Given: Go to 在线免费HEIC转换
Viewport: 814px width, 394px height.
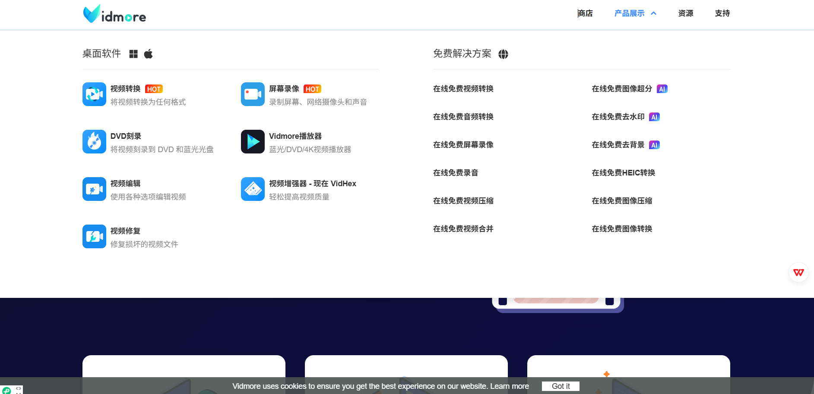Looking at the screenshot, I should pyautogui.click(x=624, y=173).
